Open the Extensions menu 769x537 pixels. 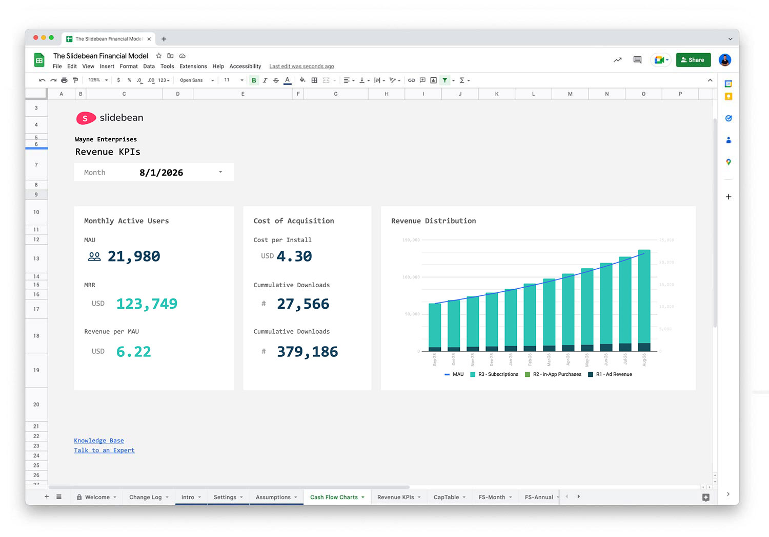(193, 66)
